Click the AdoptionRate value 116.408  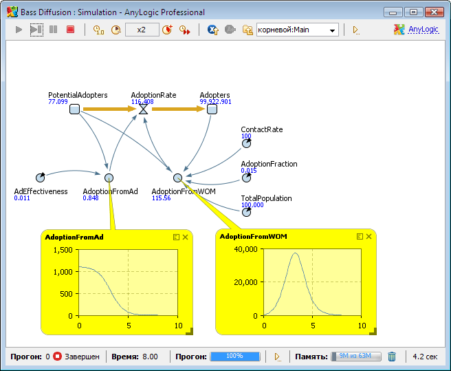(142, 102)
